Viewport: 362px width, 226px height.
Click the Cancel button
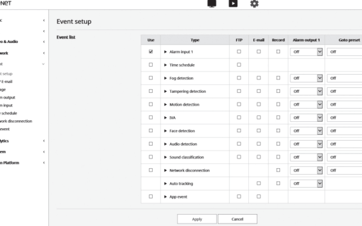[237, 219]
